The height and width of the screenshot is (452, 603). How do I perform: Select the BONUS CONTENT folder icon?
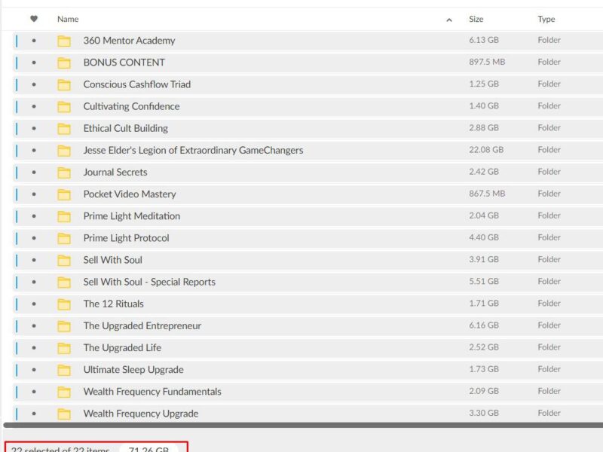[x=64, y=63]
